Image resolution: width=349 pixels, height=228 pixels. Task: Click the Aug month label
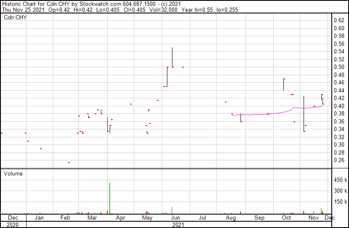231,218
